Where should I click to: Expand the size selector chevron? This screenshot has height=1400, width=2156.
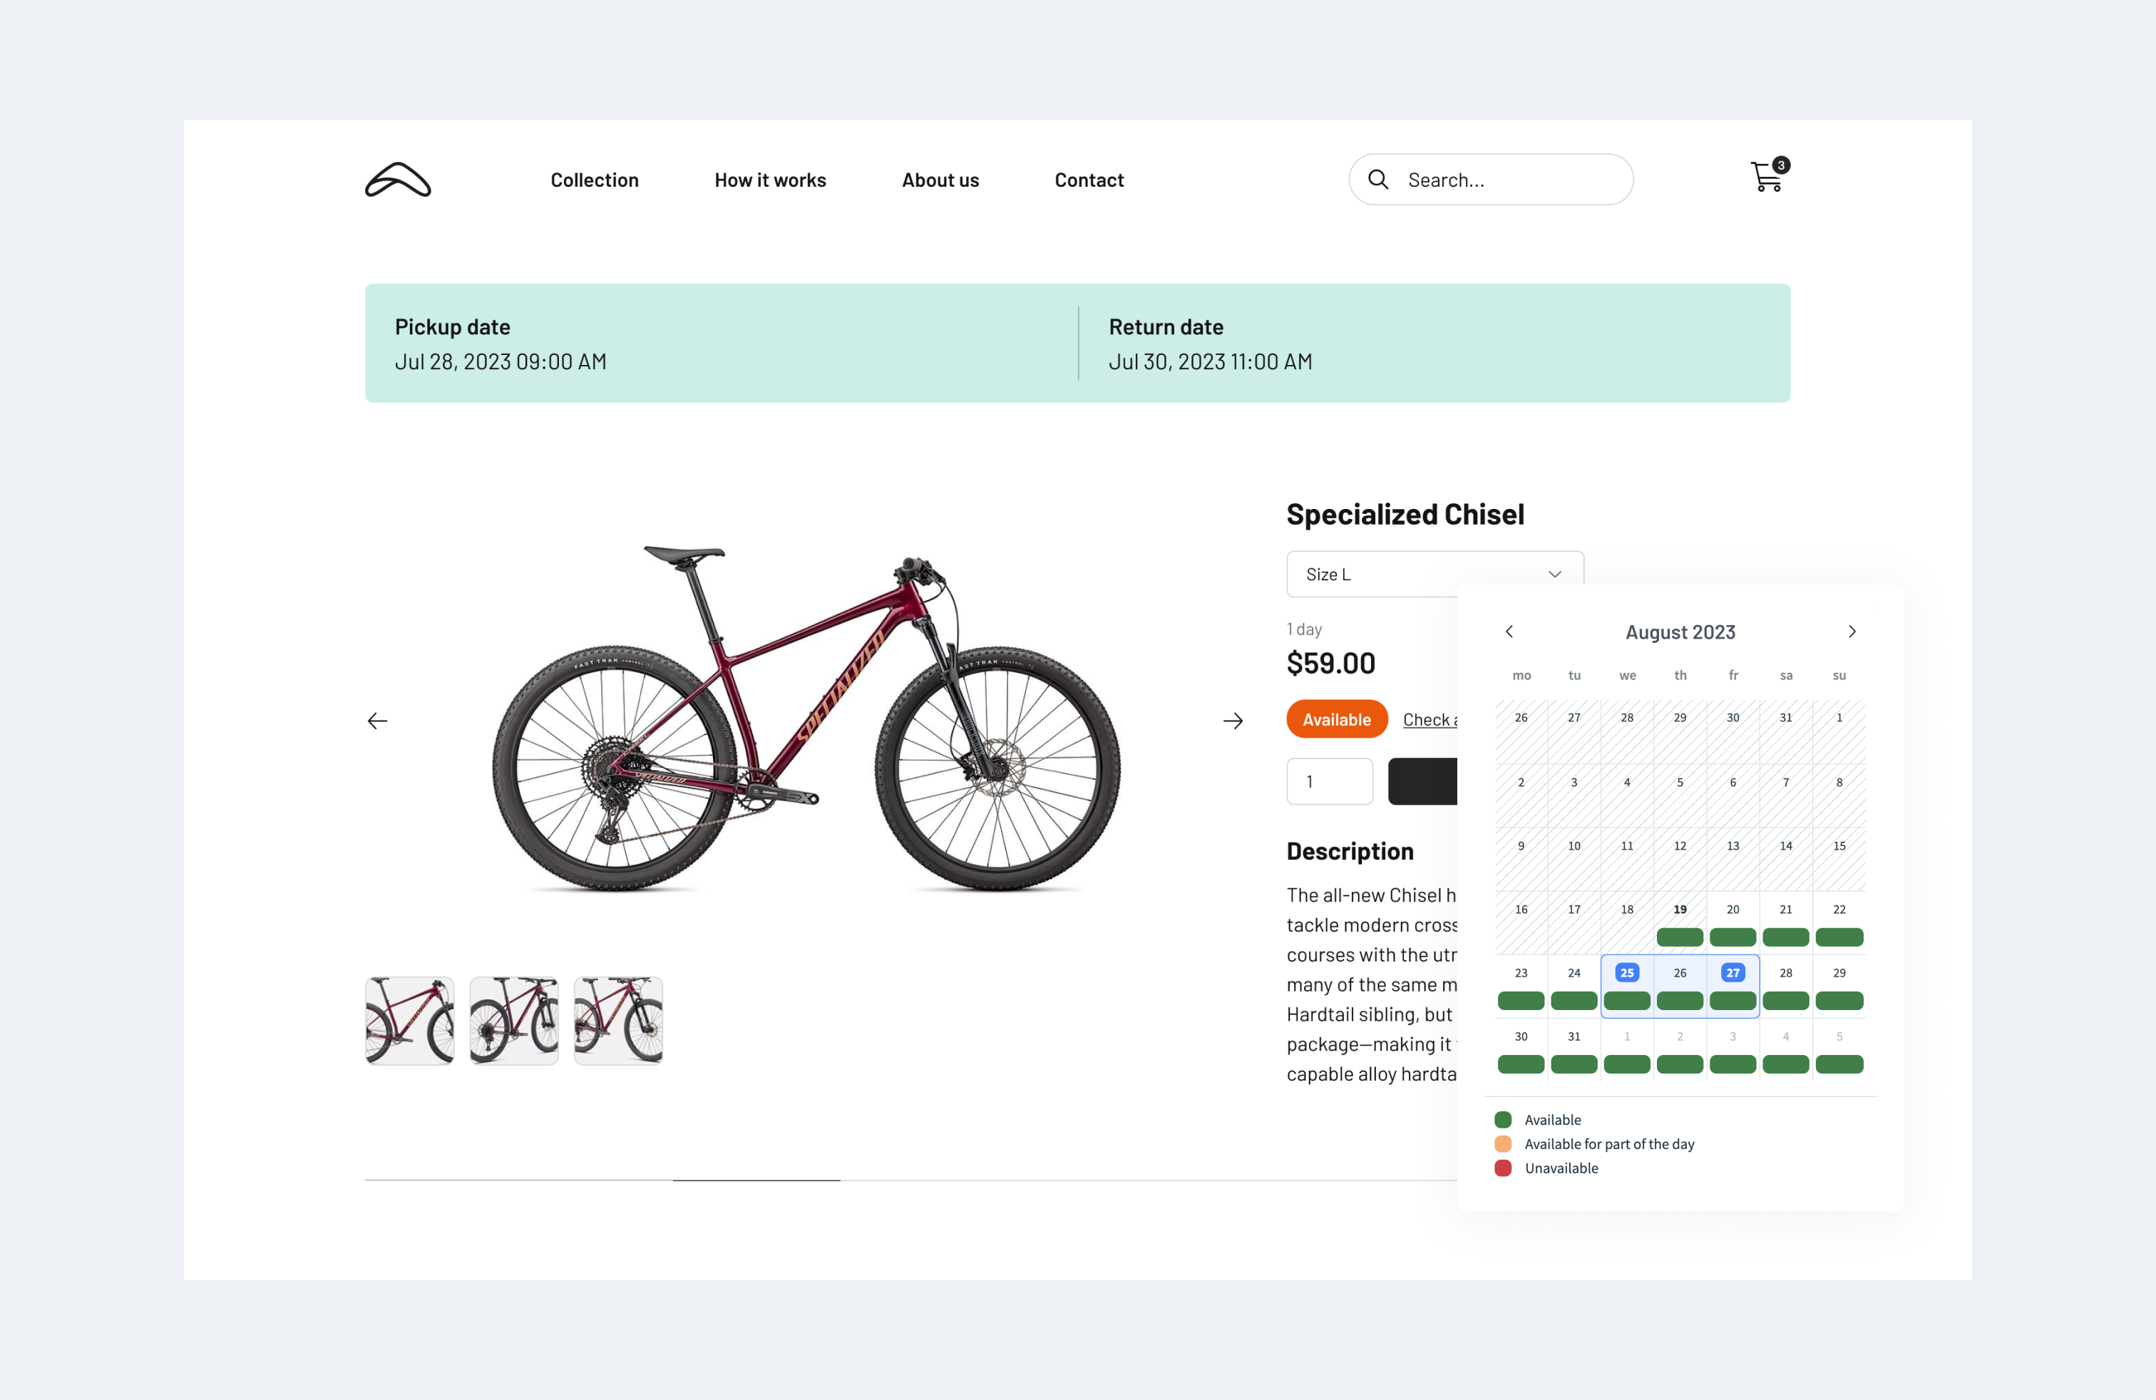1556,573
